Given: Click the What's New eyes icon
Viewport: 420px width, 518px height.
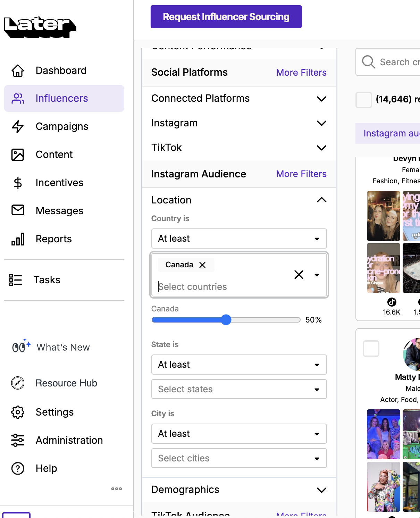Looking at the screenshot, I should (x=21, y=346).
